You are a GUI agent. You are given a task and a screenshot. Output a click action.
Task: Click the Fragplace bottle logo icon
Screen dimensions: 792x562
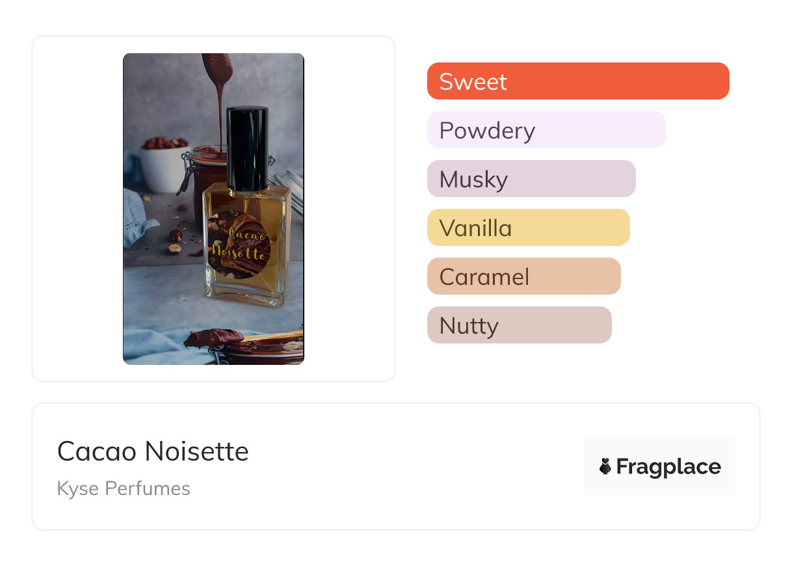(x=605, y=466)
